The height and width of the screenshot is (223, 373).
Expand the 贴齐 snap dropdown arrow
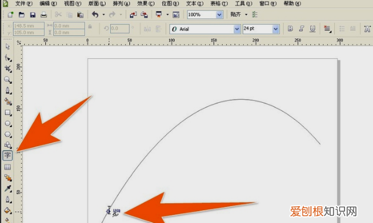click(246, 15)
